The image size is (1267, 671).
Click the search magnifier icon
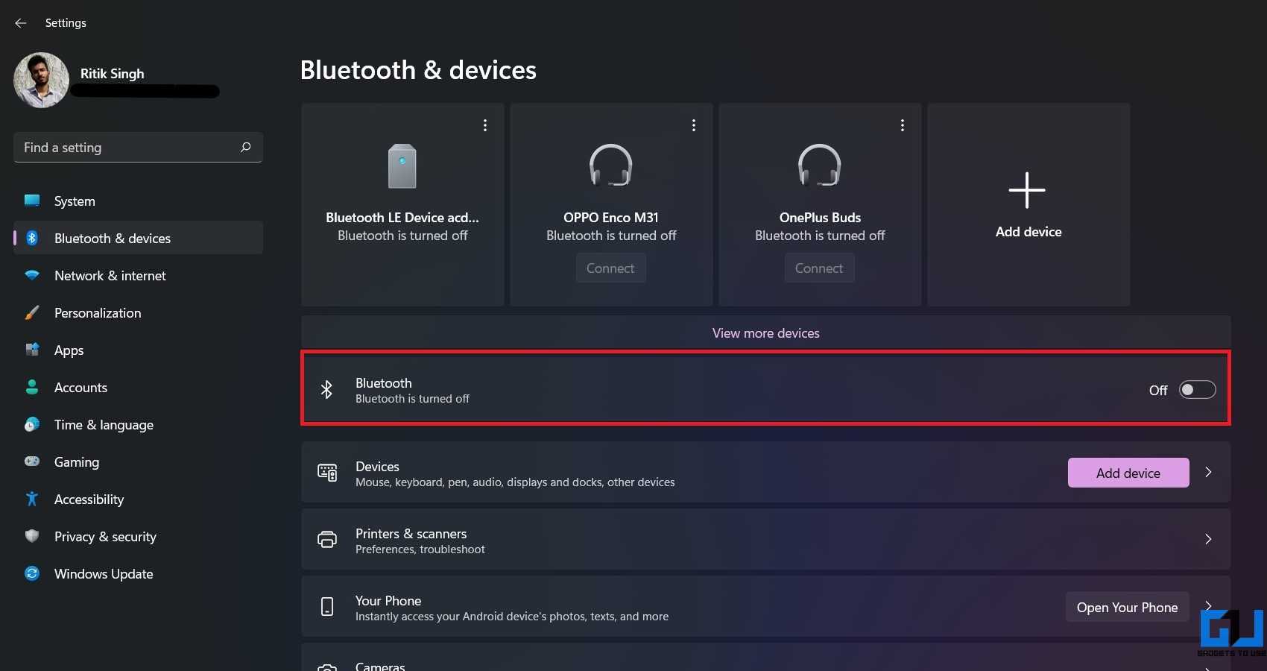[245, 148]
